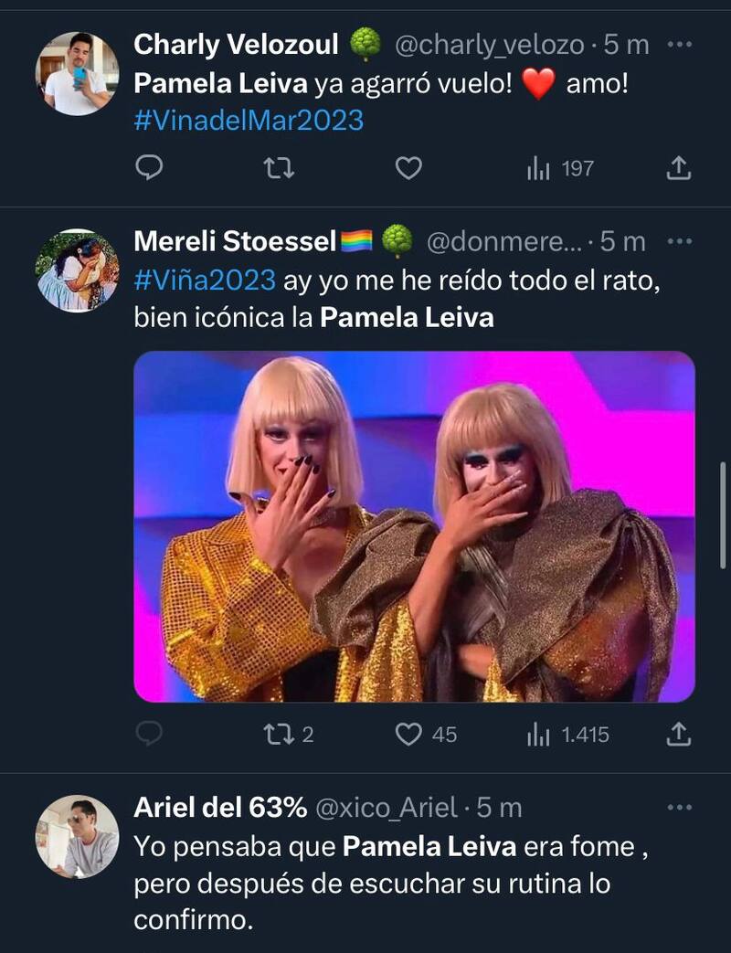Open Mereli Stoessel's profile avatar
This screenshot has width=731, height=953.
(x=77, y=270)
